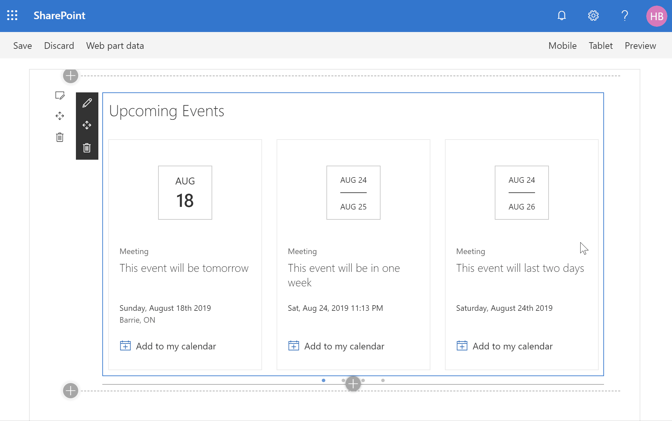Viewport: 672px width, 421px height.
Task: Go to last carousel page dot
Action: coord(383,380)
